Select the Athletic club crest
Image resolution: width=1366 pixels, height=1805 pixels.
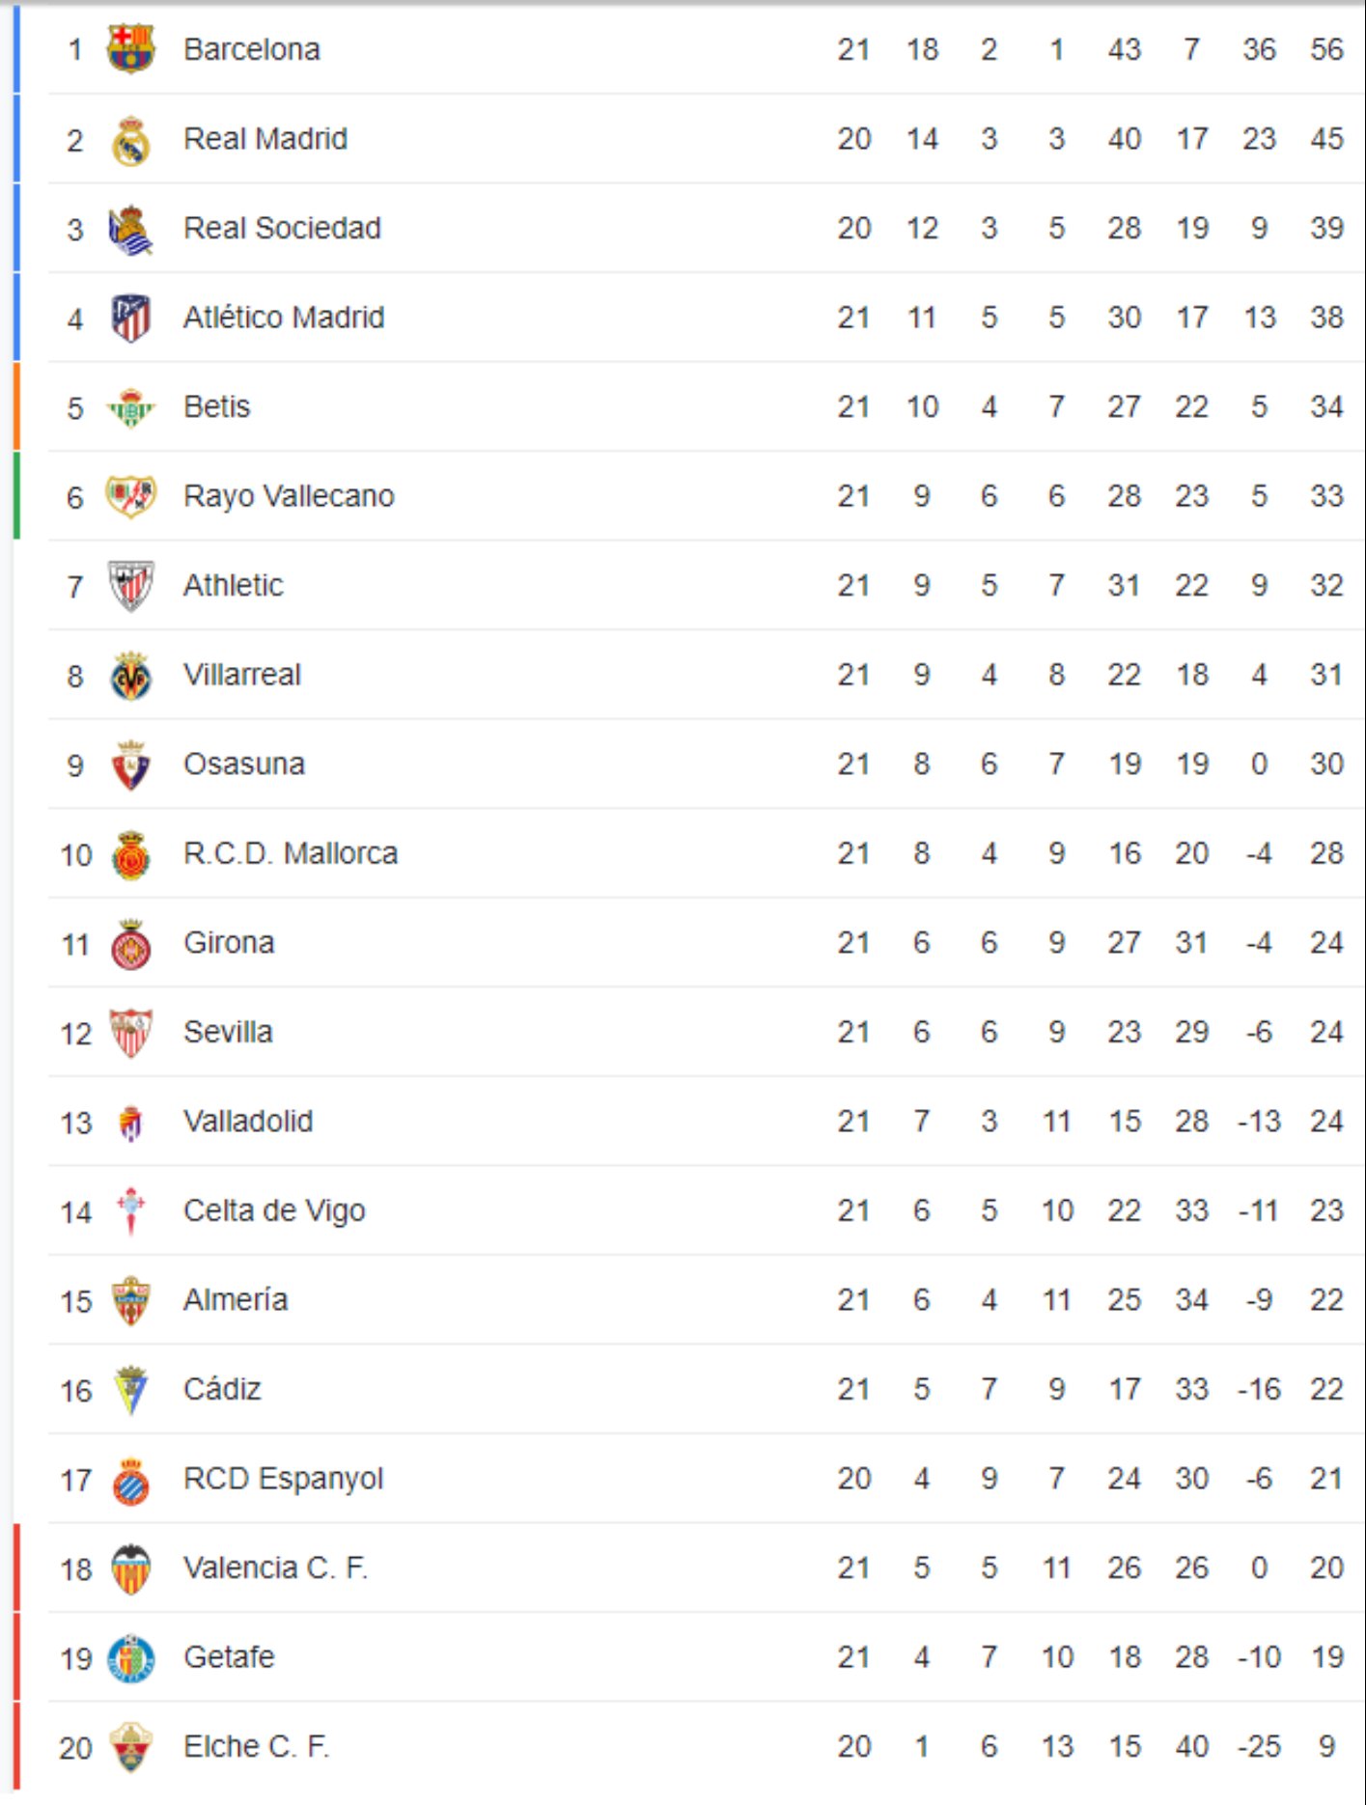click(130, 587)
